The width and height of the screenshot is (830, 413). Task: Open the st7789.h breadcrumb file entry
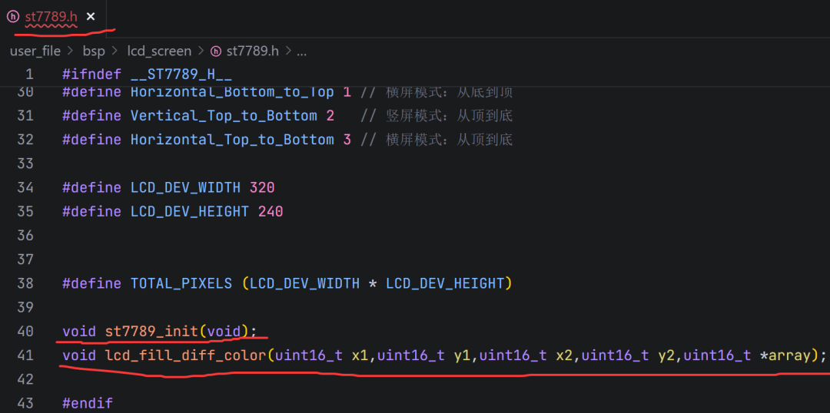click(x=253, y=51)
